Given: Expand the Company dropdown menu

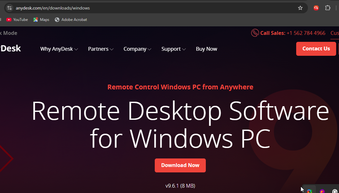Looking at the screenshot, I should (x=137, y=49).
